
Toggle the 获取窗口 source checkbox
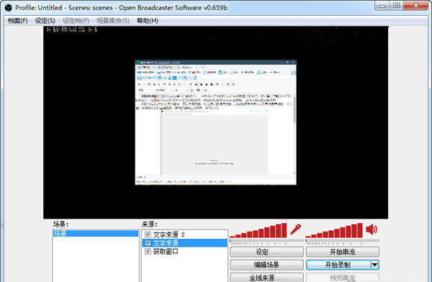tap(148, 251)
